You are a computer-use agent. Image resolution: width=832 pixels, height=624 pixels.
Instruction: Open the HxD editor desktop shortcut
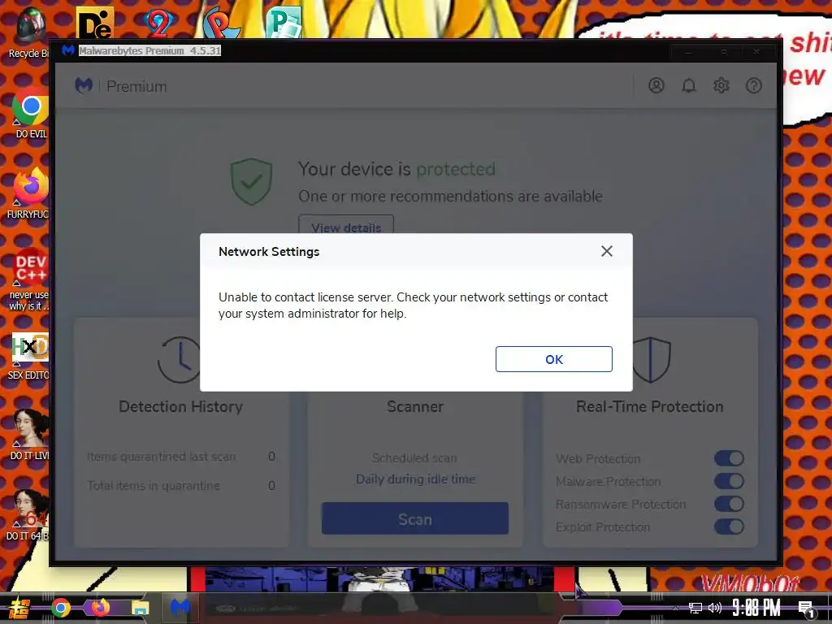30,356
